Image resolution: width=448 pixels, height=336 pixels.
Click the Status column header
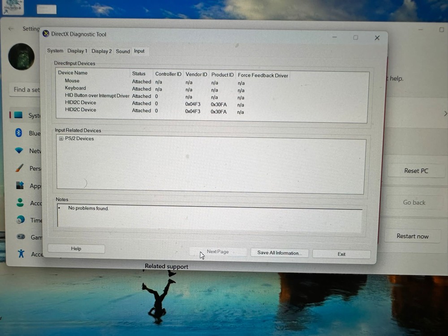(x=142, y=73)
